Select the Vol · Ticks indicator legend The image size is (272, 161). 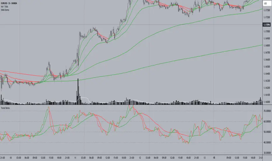[4, 7]
